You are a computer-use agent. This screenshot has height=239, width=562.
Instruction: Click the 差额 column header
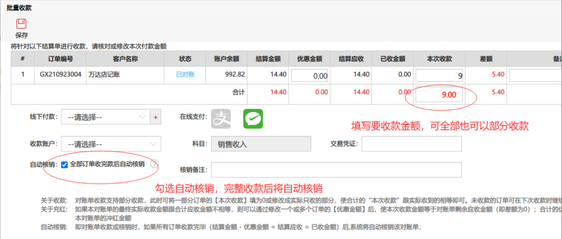point(486,59)
